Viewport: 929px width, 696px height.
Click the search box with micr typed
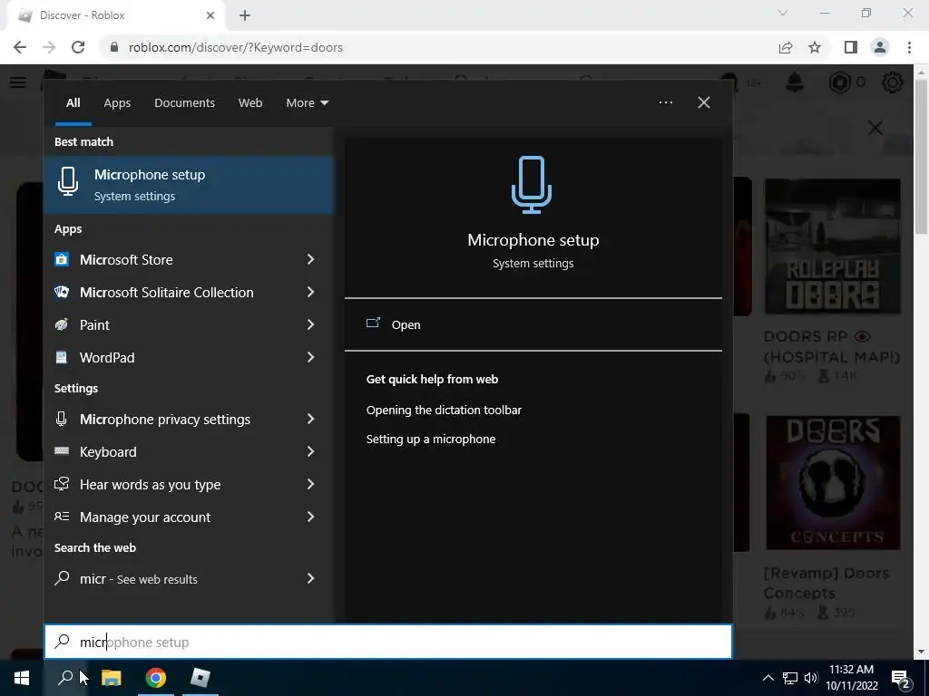388,642
